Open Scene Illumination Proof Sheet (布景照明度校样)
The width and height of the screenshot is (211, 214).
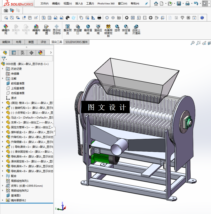(108, 31)
